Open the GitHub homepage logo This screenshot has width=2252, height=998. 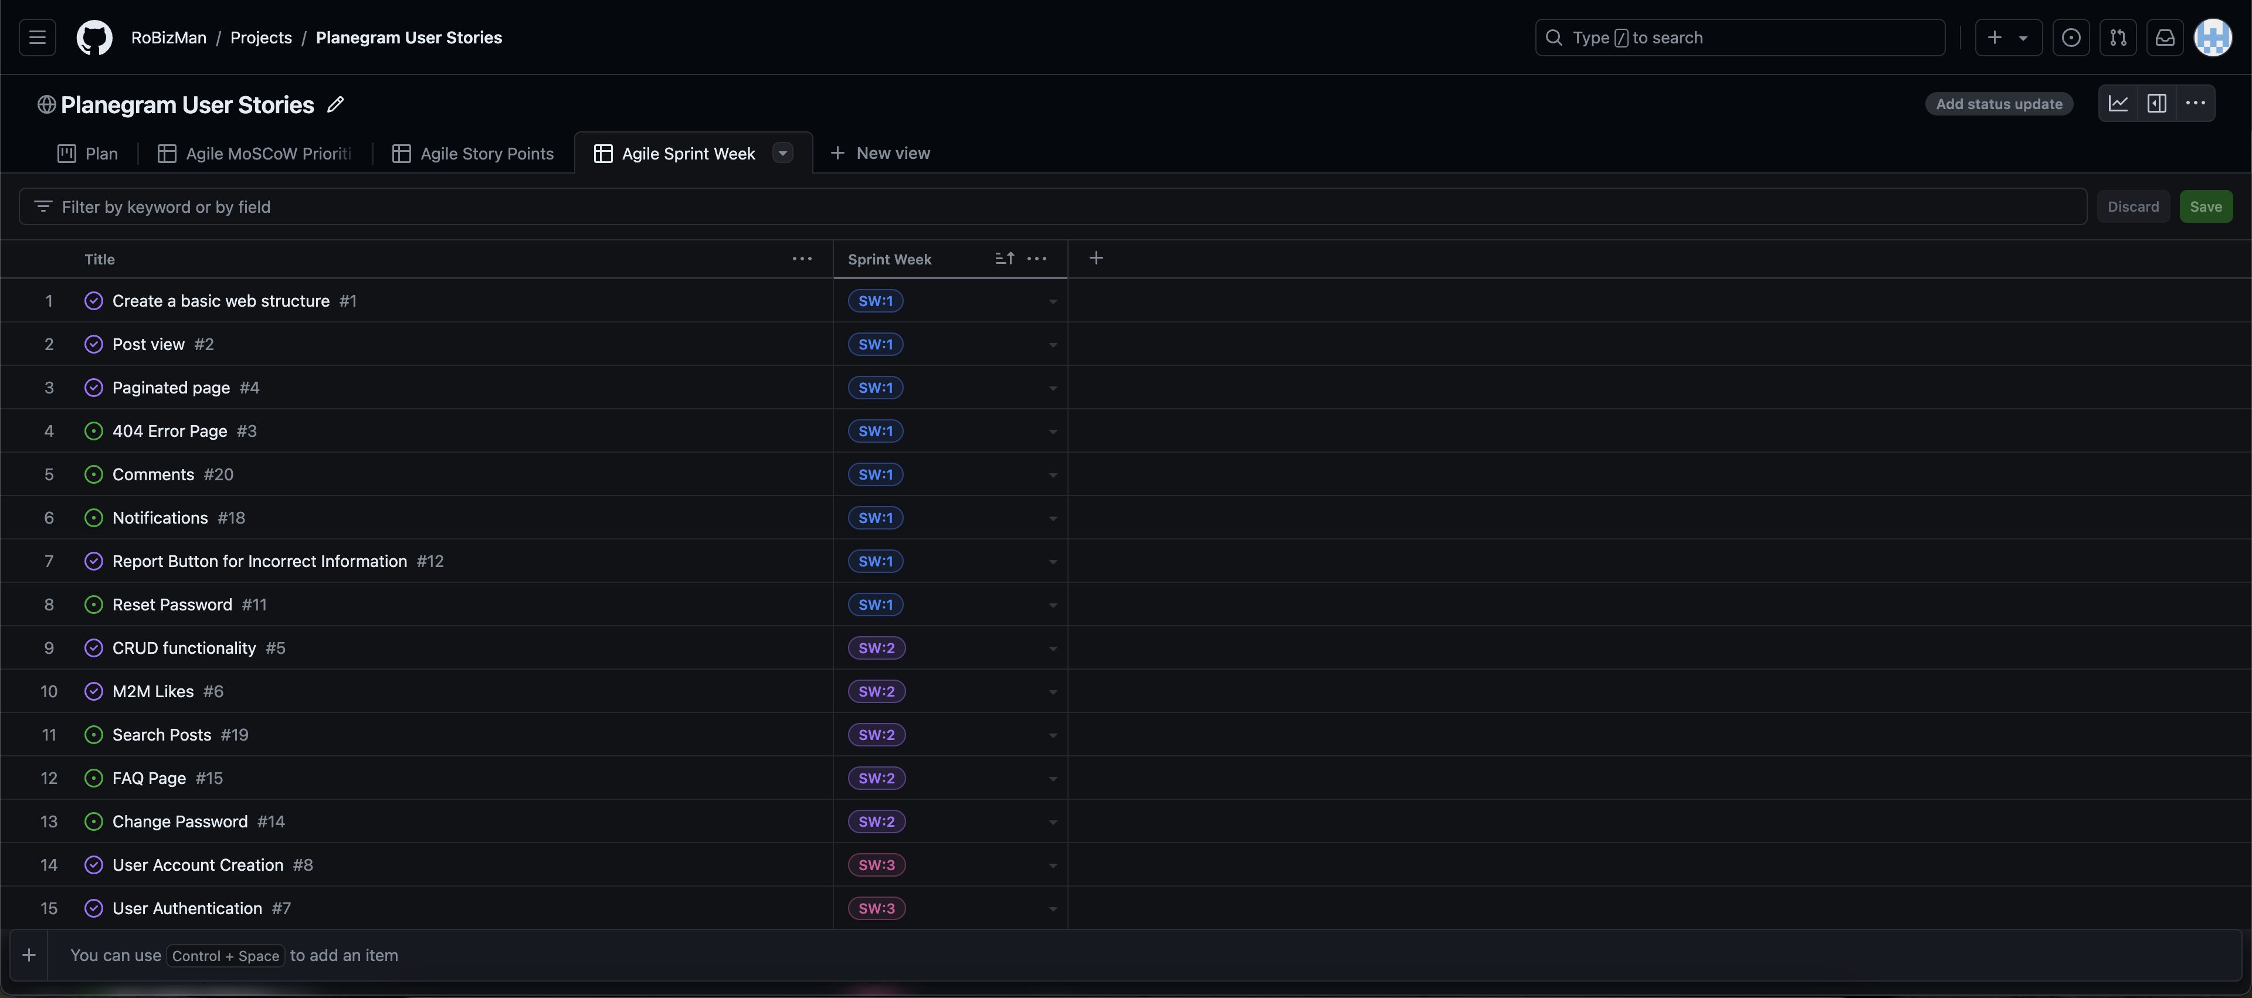click(x=94, y=38)
